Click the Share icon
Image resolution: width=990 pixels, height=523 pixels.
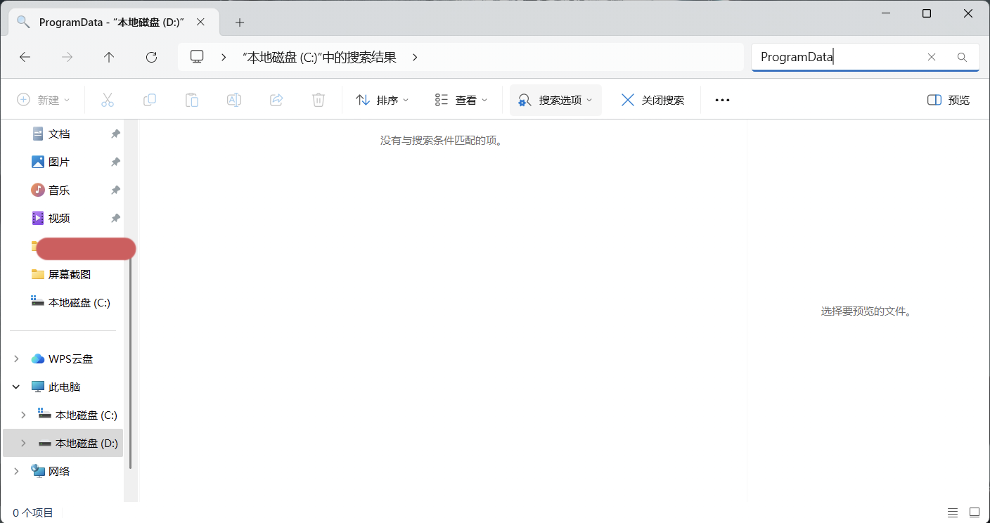pos(276,100)
